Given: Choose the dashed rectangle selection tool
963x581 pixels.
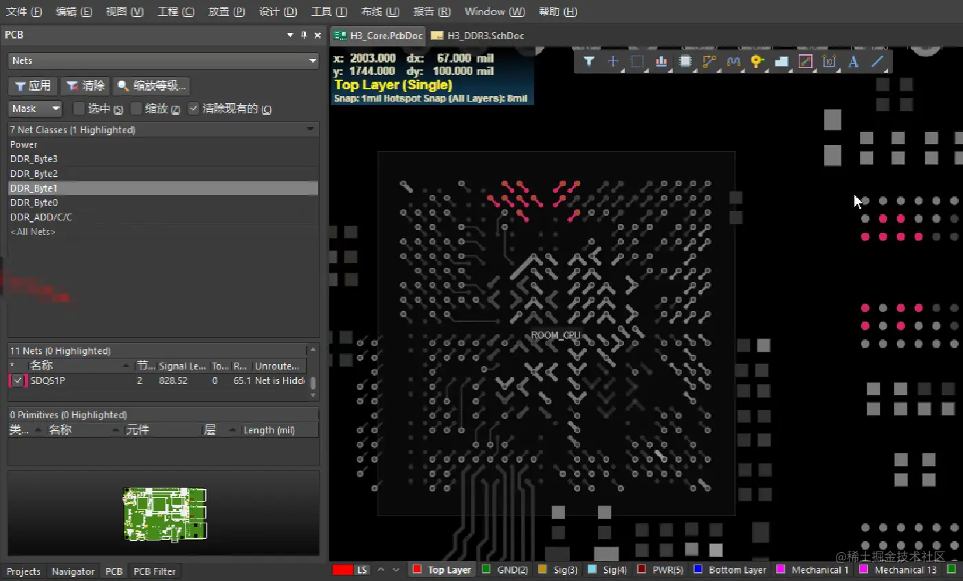Looking at the screenshot, I should click(637, 62).
